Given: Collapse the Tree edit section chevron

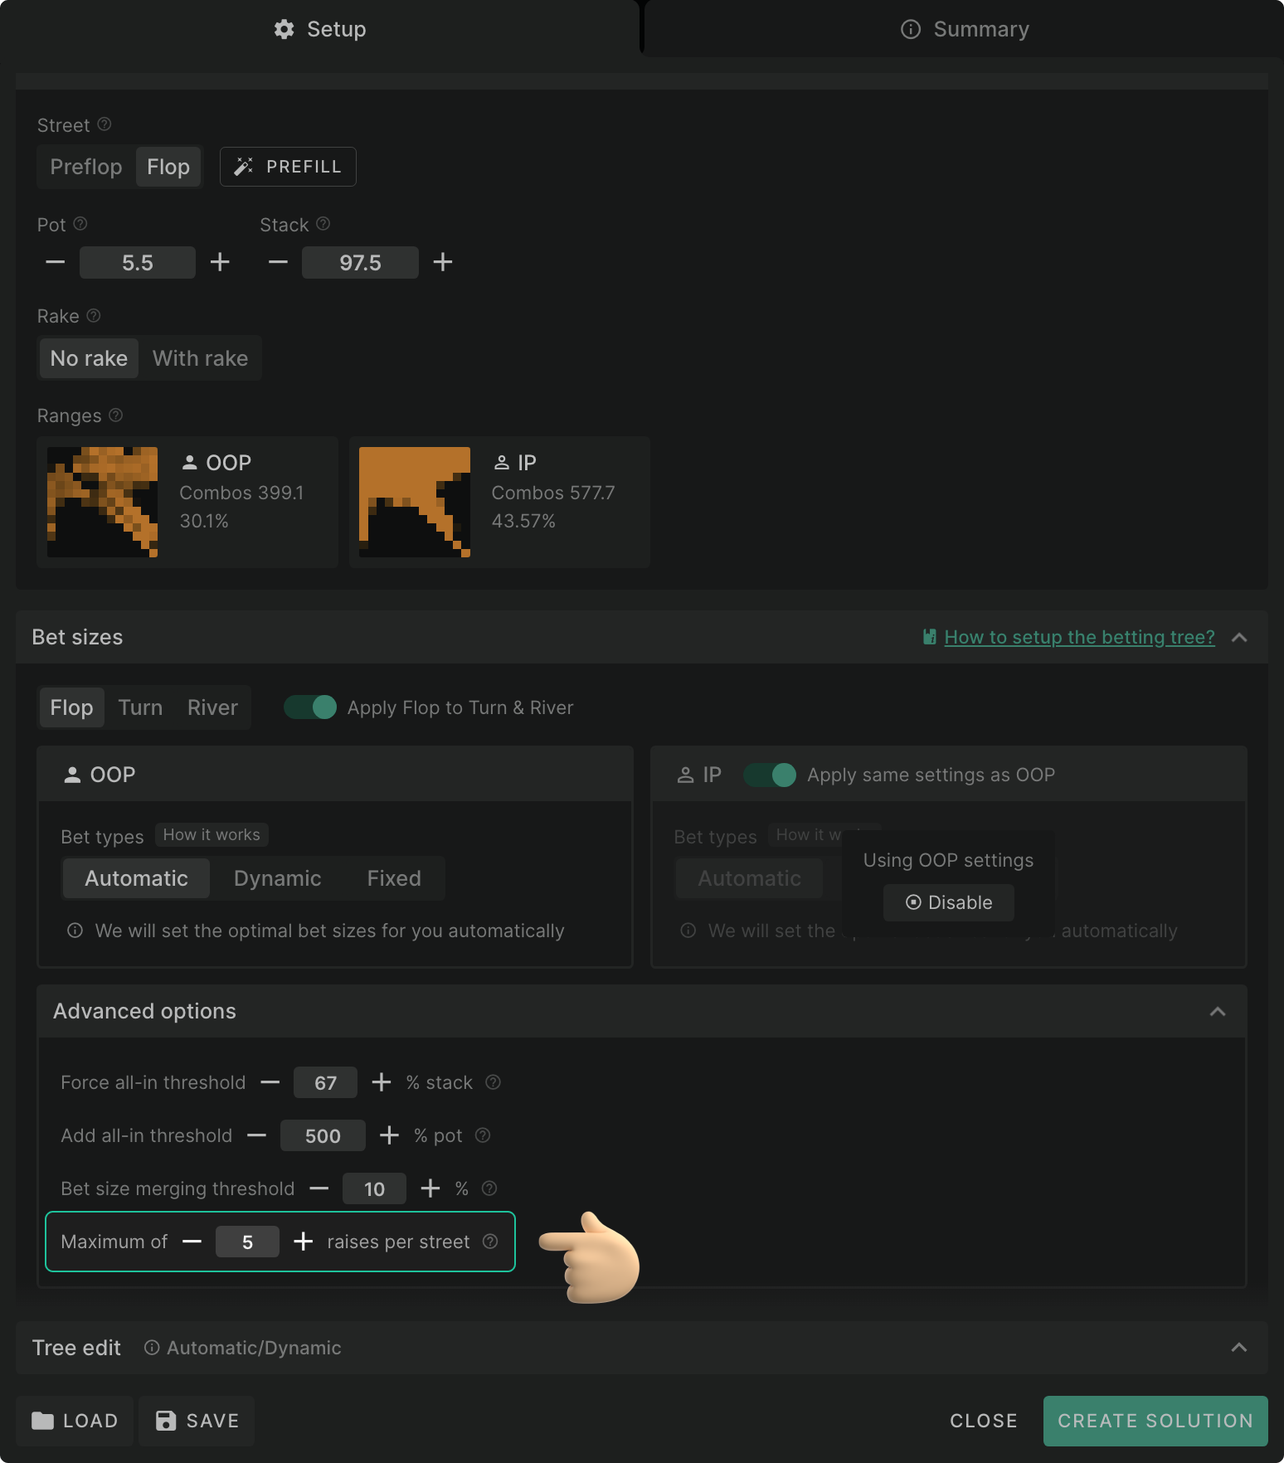Looking at the screenshot, I should tap(1239, 1348).
